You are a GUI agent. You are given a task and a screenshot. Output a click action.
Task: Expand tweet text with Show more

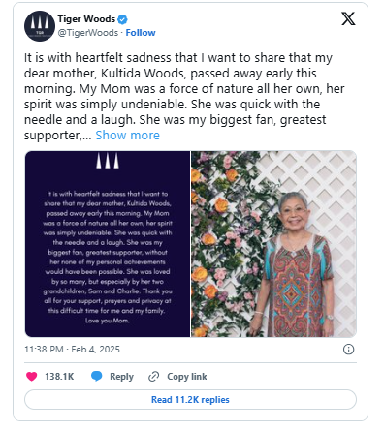127,136
